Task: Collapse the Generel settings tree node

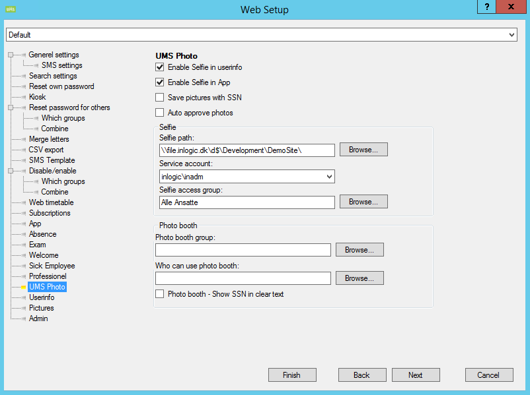Action: tap(11, 55)
